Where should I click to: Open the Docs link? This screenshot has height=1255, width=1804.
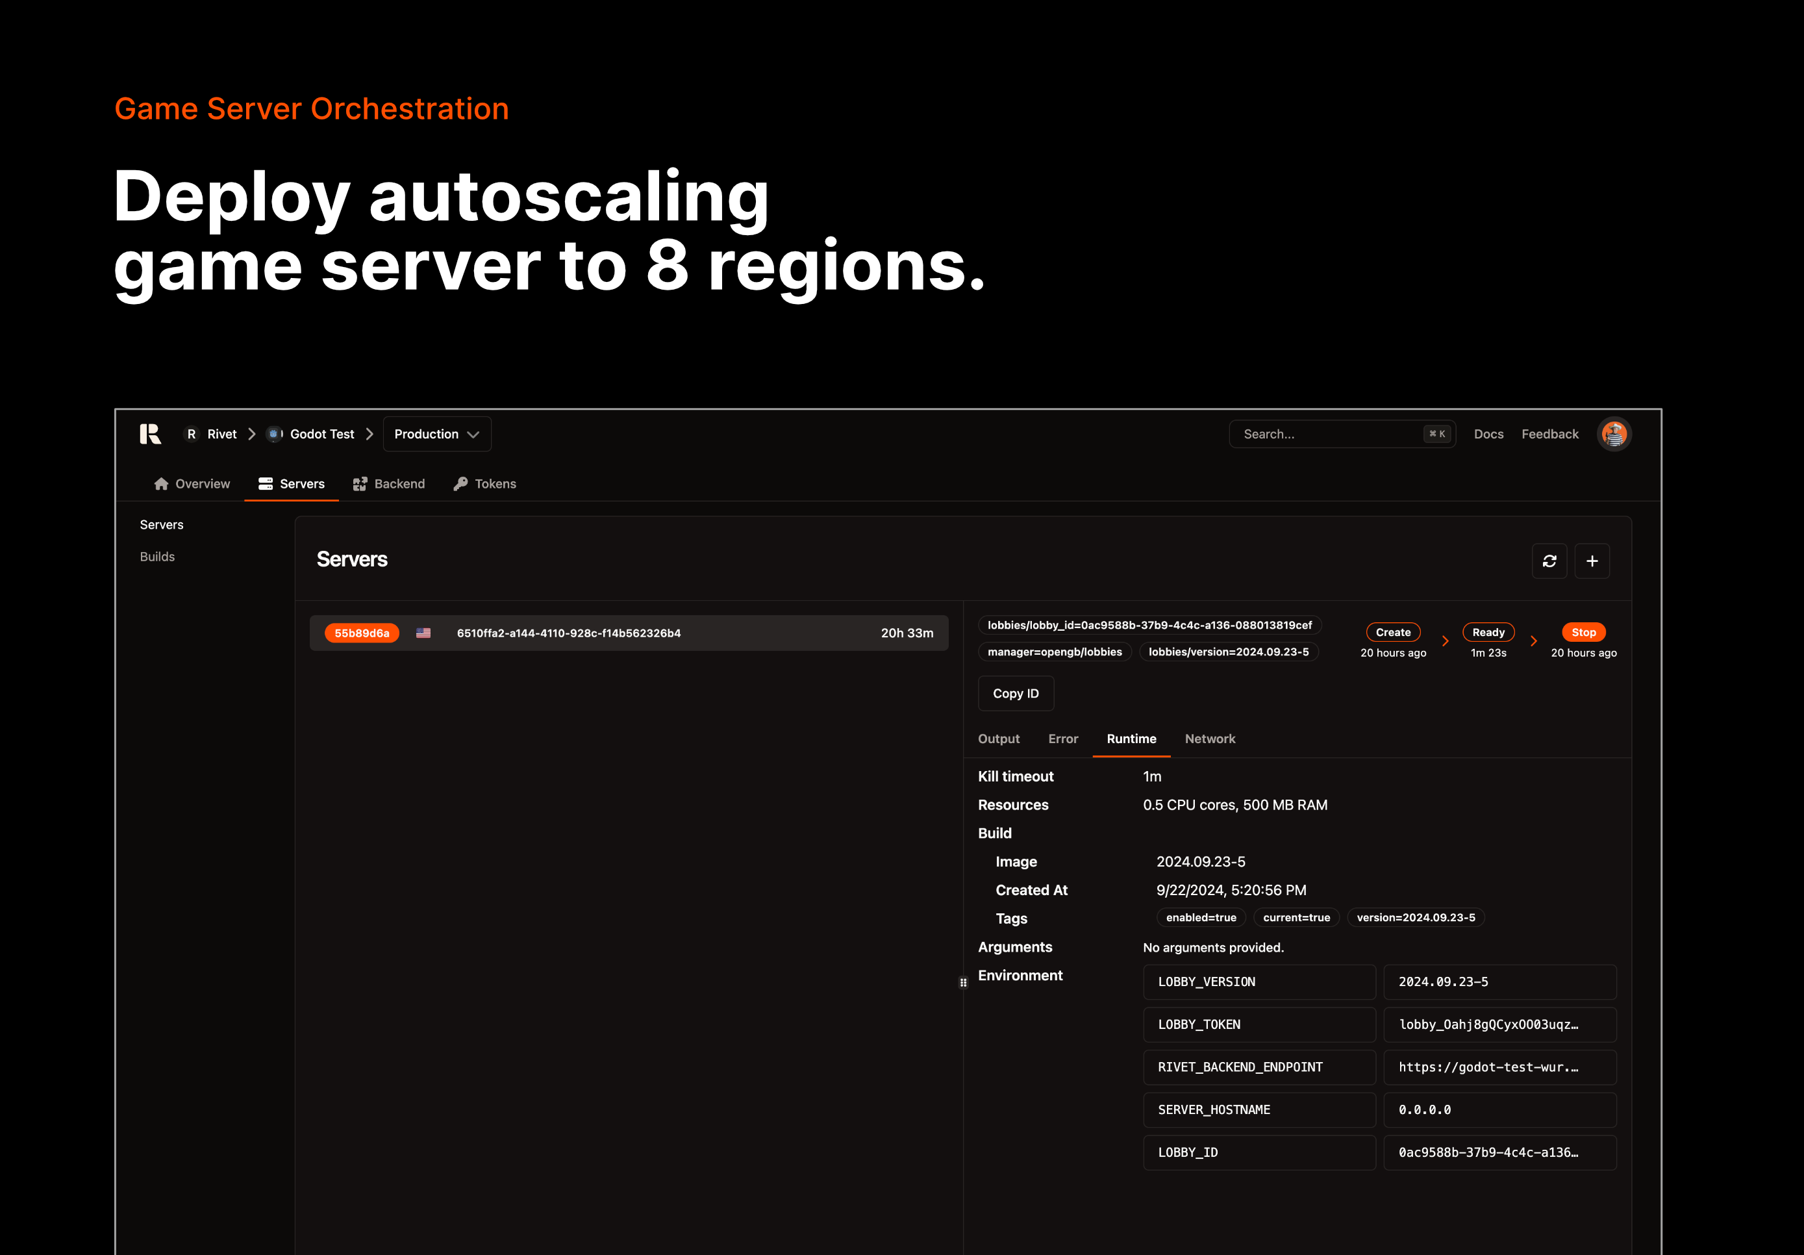coord(1488,434)
